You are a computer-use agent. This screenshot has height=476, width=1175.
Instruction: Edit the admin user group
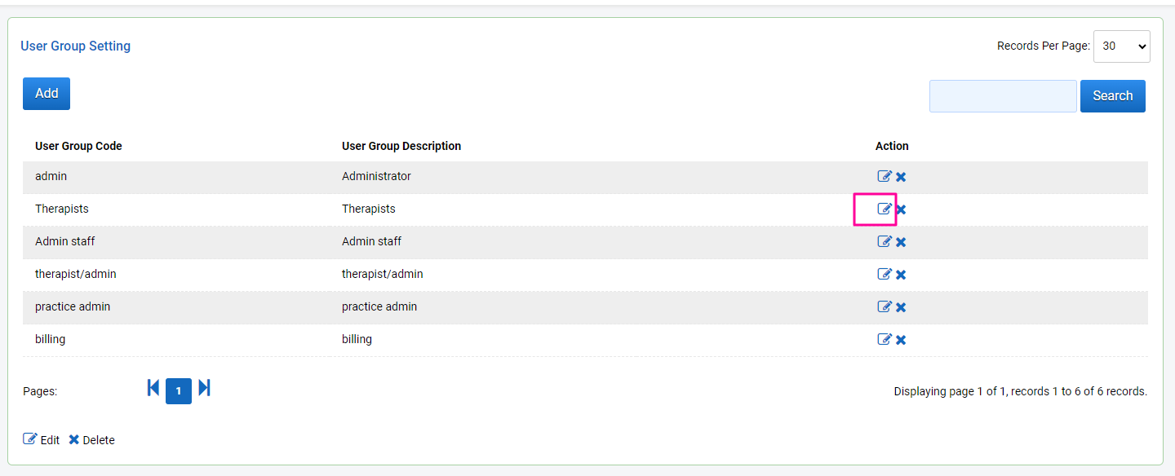pos(884,176)
